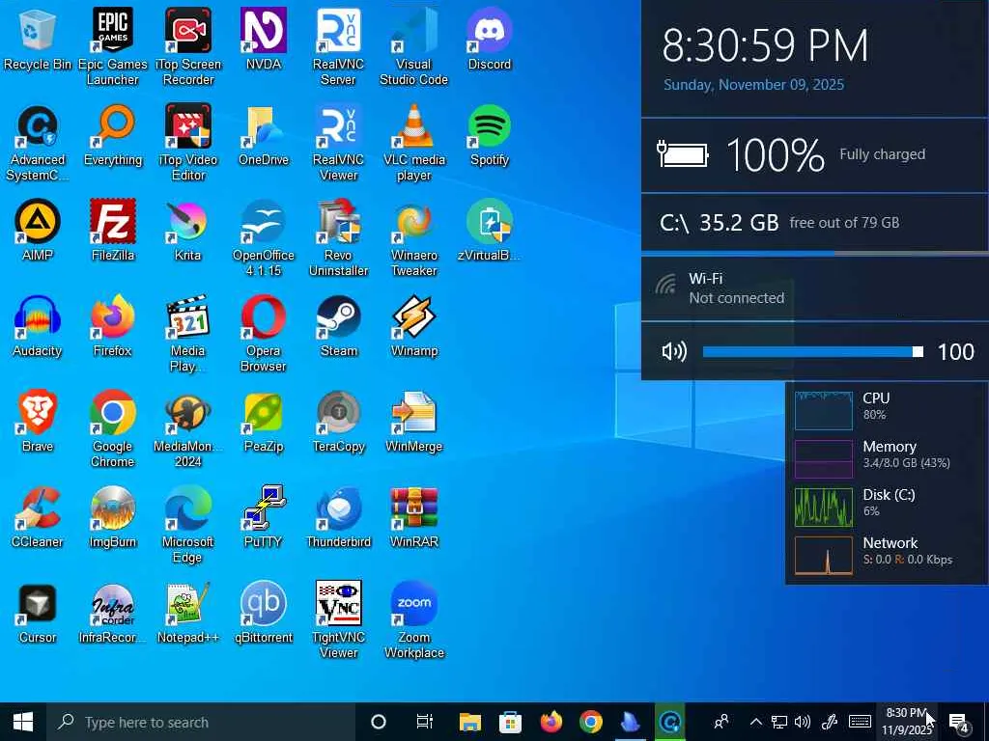The height and width of the screenshot is (741, 989).
Task: Click the RealVNC Server icon
Action: point(339,46)
